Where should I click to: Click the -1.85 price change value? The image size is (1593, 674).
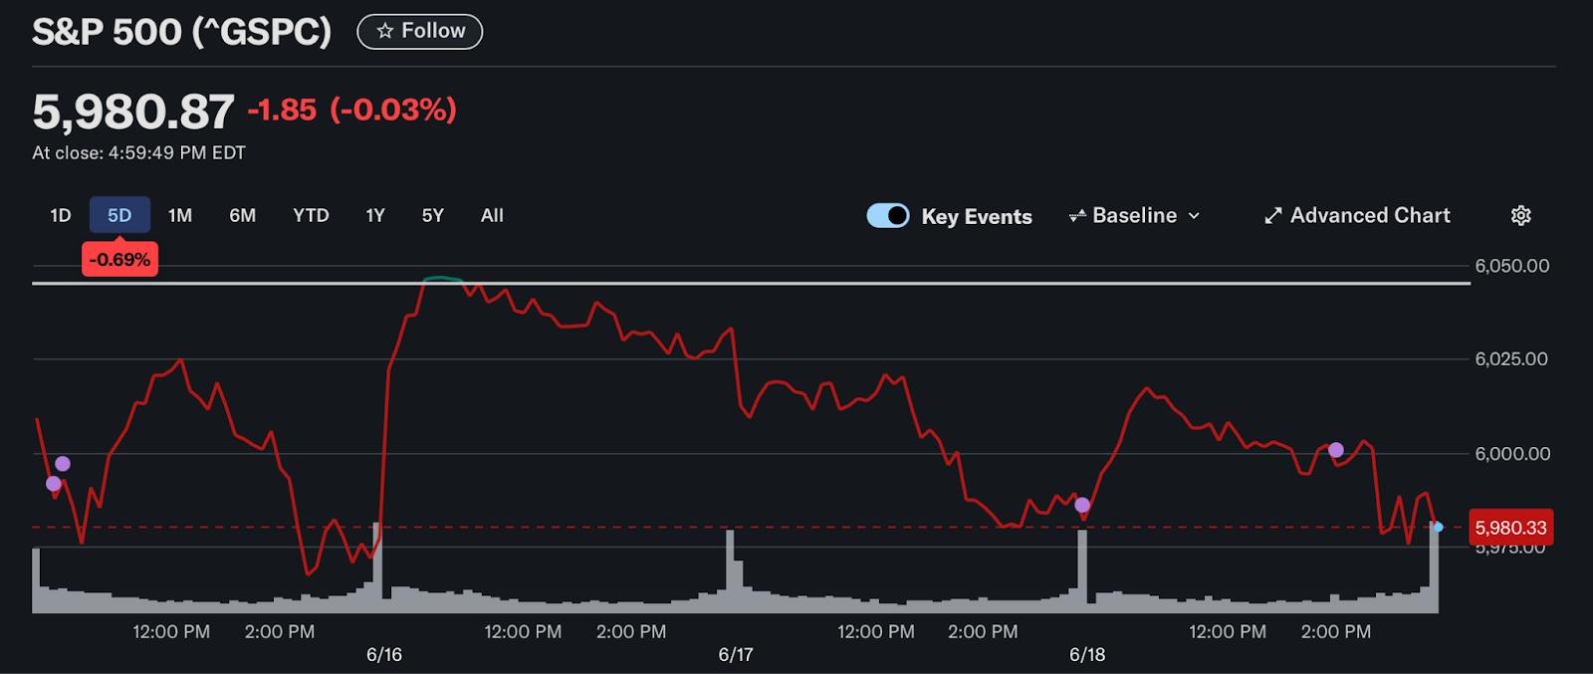[282, 110]
